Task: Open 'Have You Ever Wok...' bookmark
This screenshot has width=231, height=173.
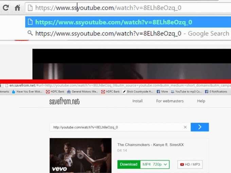Action: point(27,91)
